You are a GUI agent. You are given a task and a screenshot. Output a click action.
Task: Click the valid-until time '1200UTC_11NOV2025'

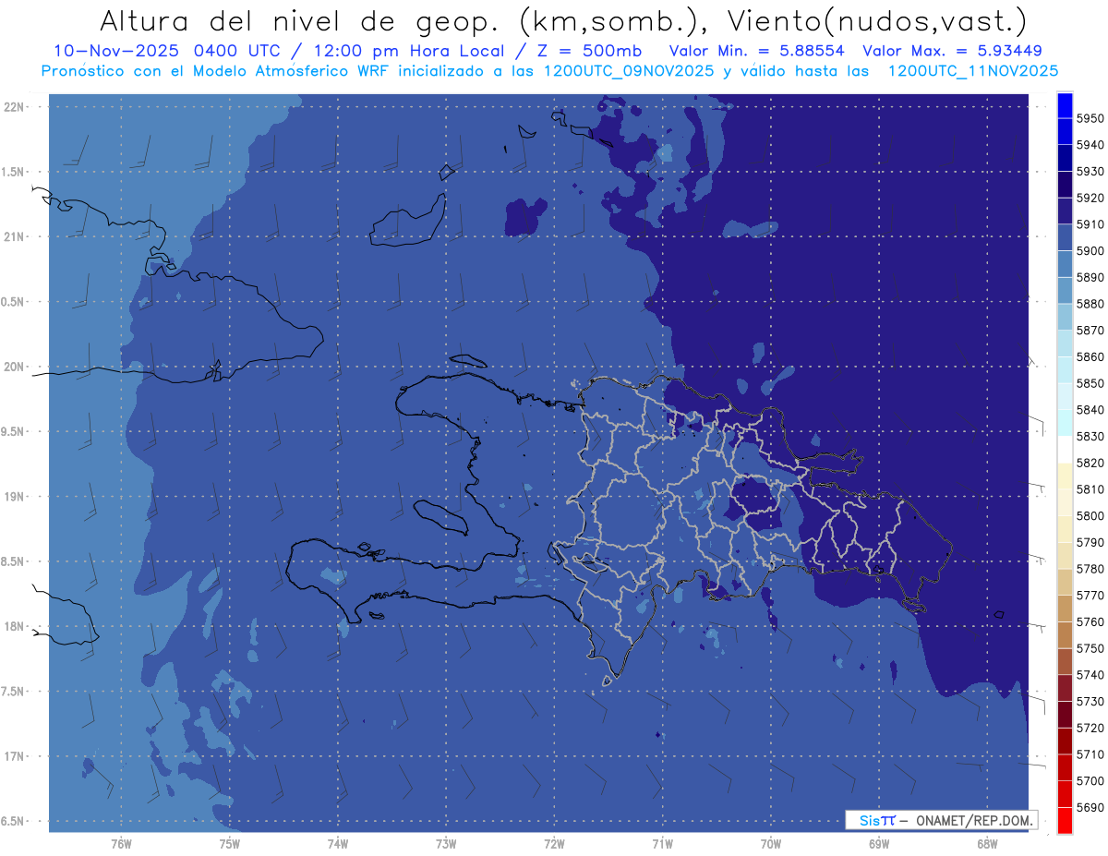point(973,71)
